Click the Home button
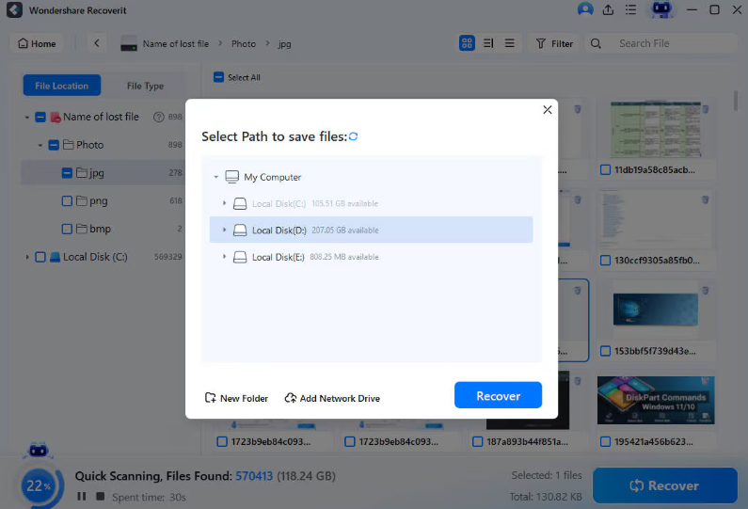 point(37,43)
